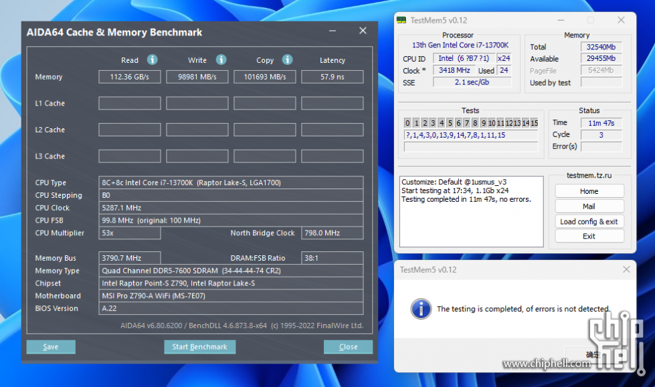This screenshot has height=387, width=655.
Task: Click the 13th Gen Intel Core i7-13700K processor name
Action: [x=460, y=45]
